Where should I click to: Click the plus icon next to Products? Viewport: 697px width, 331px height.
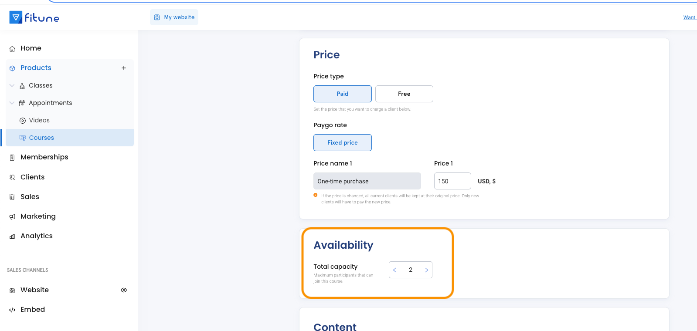click(124, 68)
